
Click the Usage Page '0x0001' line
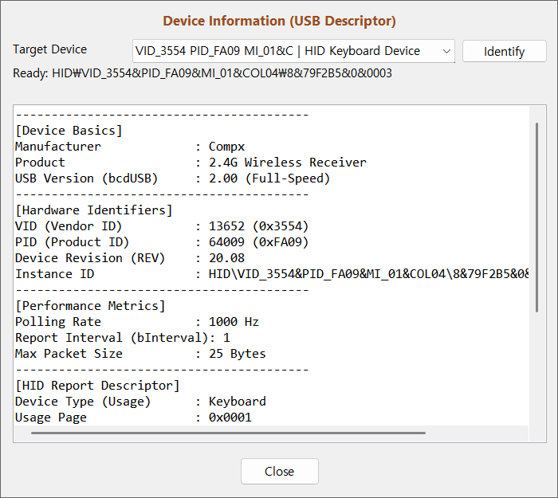click(x=133, y=418)
